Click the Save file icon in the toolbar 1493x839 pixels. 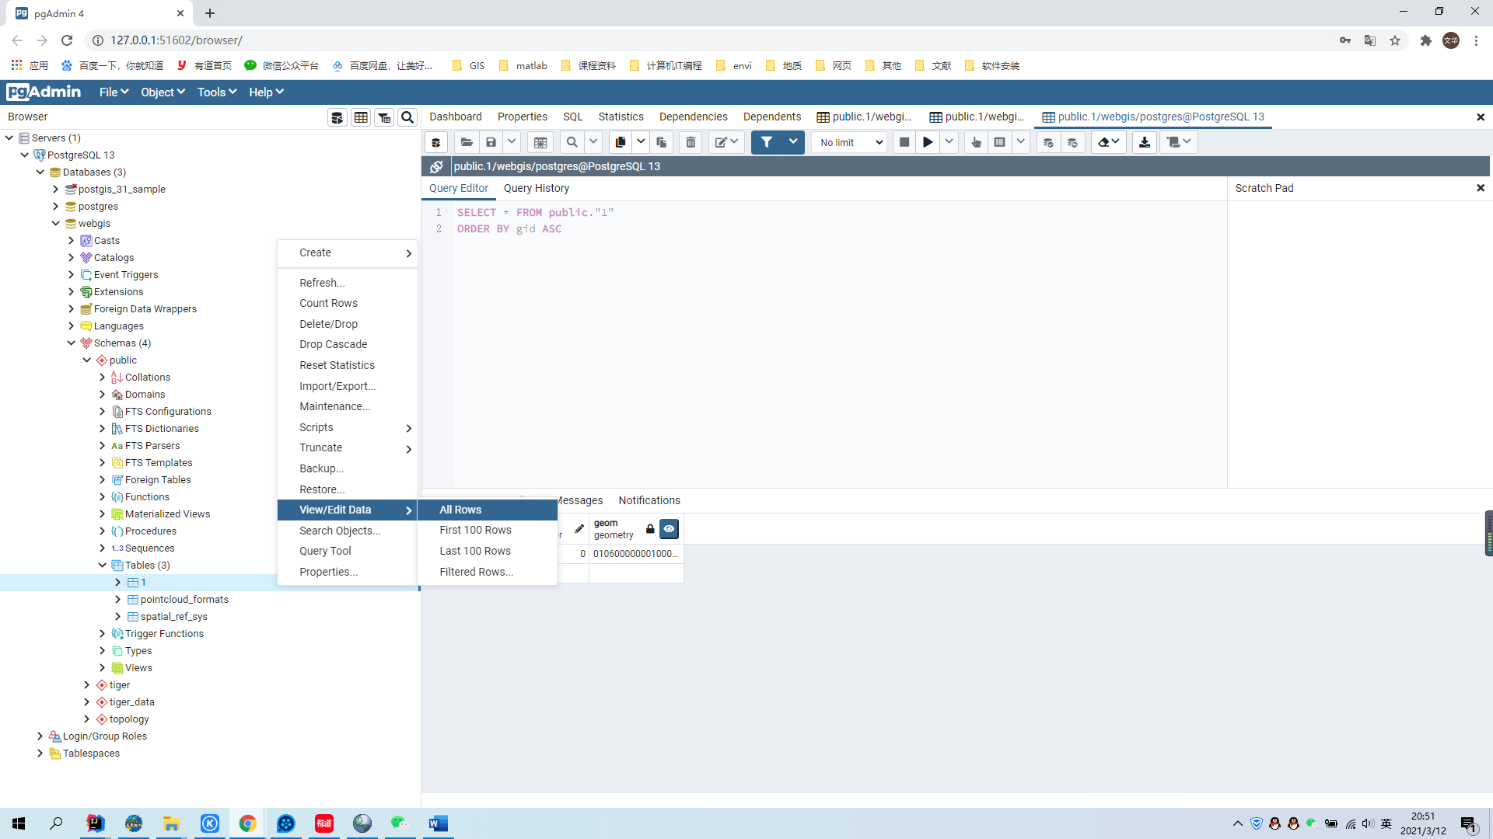[491, 142]
